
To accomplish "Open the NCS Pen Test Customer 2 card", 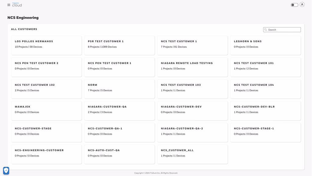I will [46, 67].
